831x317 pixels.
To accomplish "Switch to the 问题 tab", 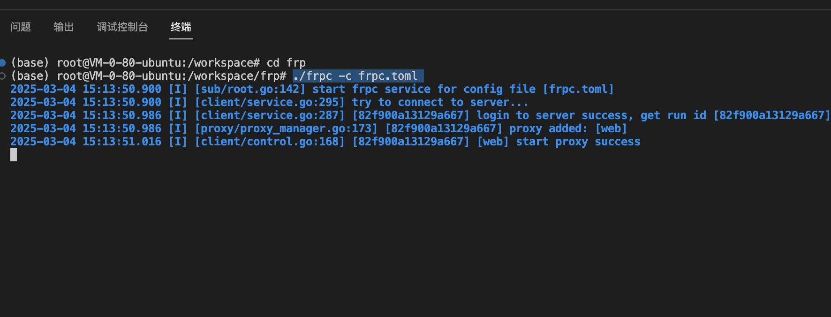I will (21, 27).
